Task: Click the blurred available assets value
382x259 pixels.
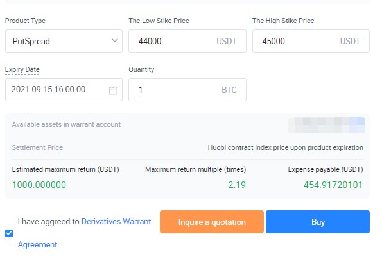Action: click(x=326, y=125)
